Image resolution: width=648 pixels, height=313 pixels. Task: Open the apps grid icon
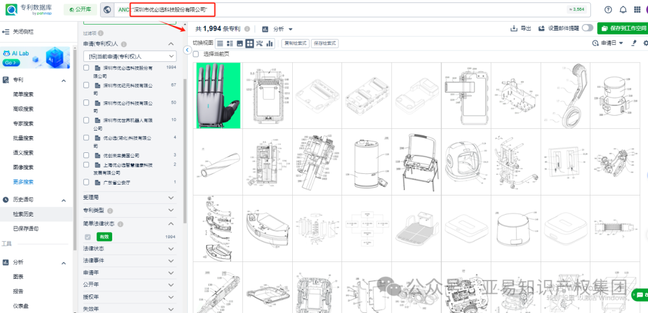pyautogui.click(x=638, y=10)
